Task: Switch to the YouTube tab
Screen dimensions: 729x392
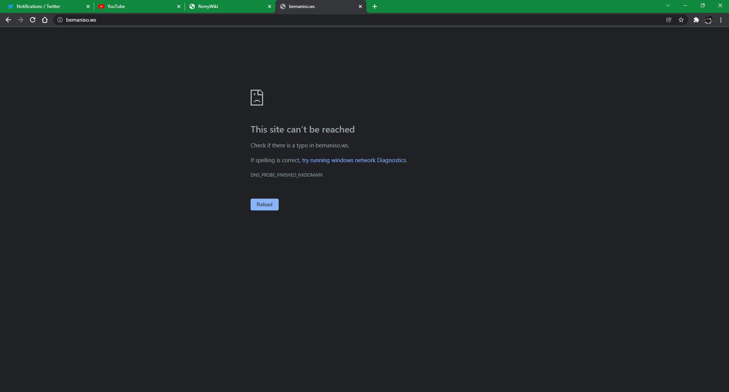Action: pyautogui.click(x=133, y=6)
